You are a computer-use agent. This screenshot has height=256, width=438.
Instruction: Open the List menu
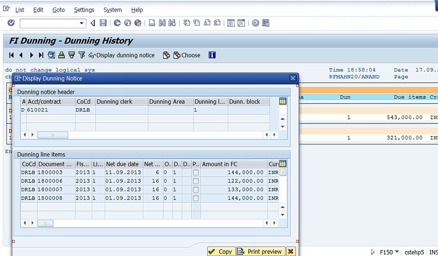pos(19,10)
